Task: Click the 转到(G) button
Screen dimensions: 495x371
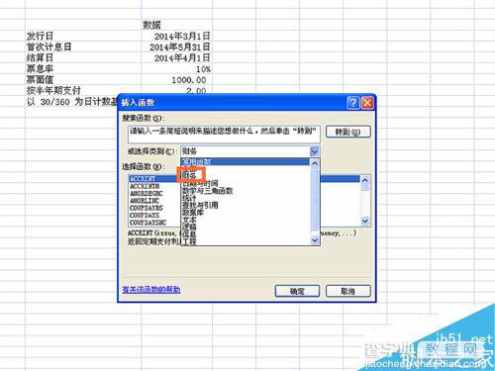Action: pos(348,132)
